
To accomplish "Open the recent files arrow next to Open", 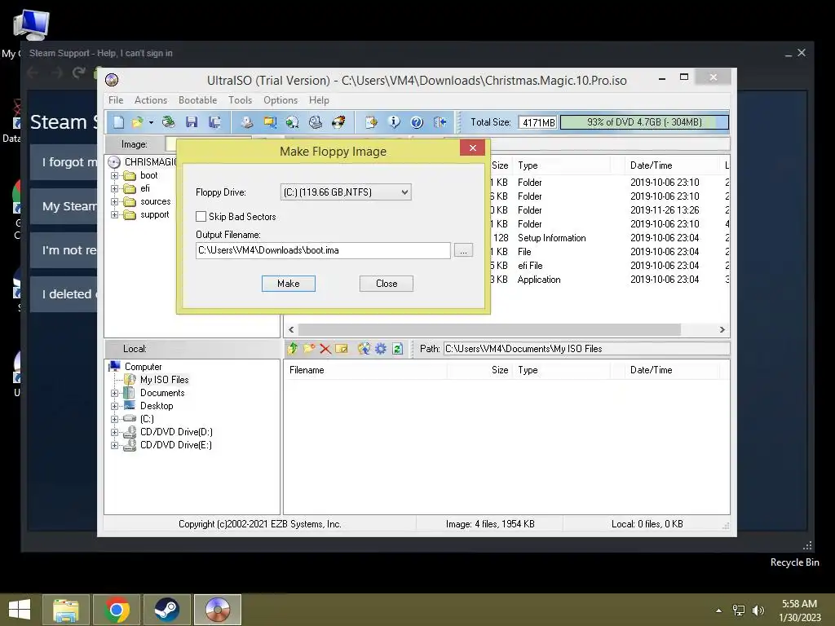I will [151, 122].
